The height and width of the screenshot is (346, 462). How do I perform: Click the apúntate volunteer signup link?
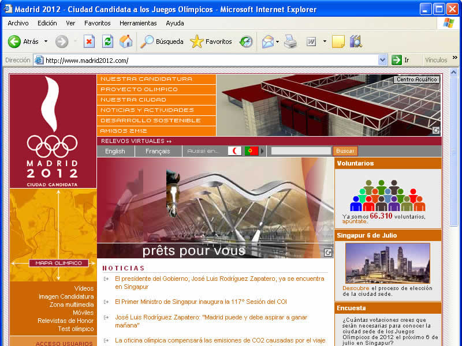click(x=355, y=221)
